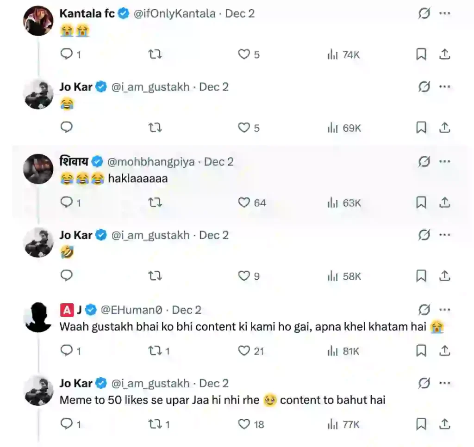Viewport: 474px width, 447px height.
Task: Share the शिवाय 'haklaaaaaa' tweet
Action: [444, 202]
